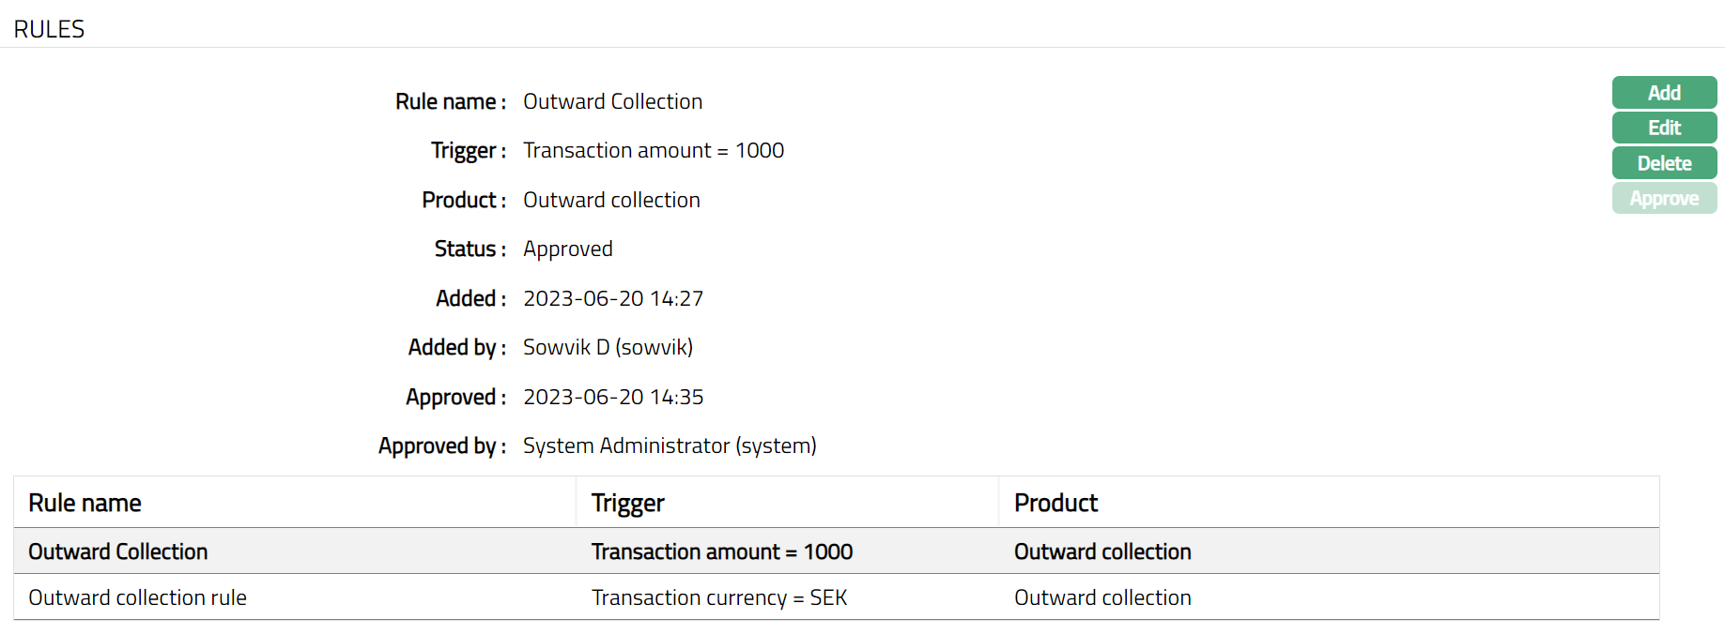Click Product cell of the SEK currency row
This screenshot has width=1725, height=634.
(x=1102, y=597)
